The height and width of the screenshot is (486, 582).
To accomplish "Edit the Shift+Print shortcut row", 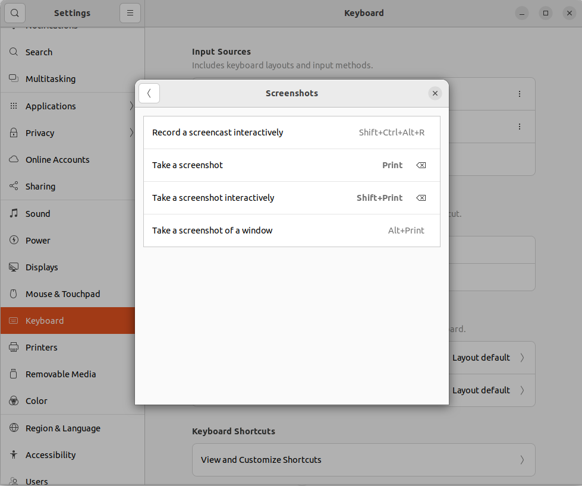I will [x=292, y=198].
